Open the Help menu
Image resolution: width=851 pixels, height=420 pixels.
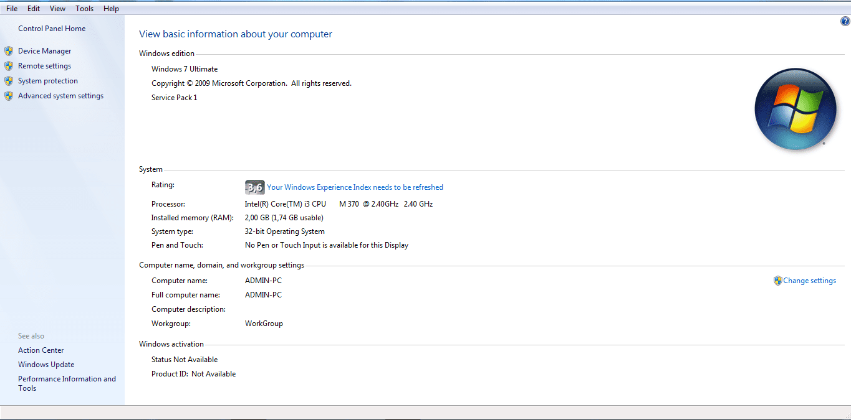111,9
